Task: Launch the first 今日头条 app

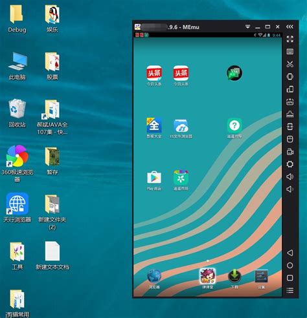Action: tap(154, 76)
